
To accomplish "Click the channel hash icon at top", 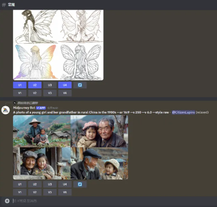I will point(4,4).
